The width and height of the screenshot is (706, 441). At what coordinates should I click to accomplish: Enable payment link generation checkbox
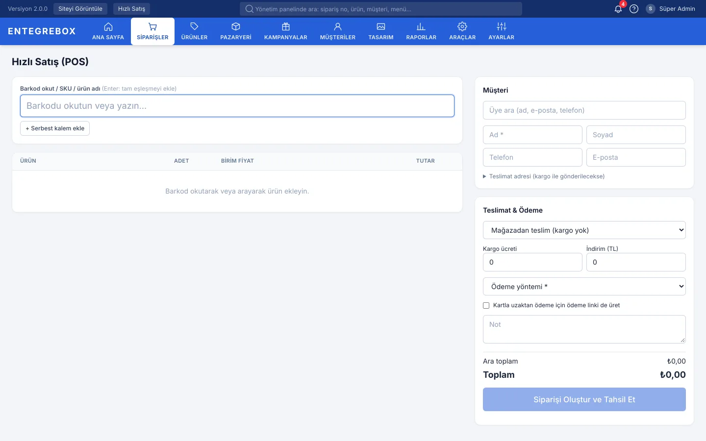[x=486, y=305]
